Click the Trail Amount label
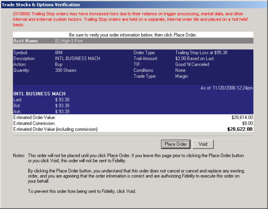Viewport: 268px width, 209px height. click(x=145, y=58)
